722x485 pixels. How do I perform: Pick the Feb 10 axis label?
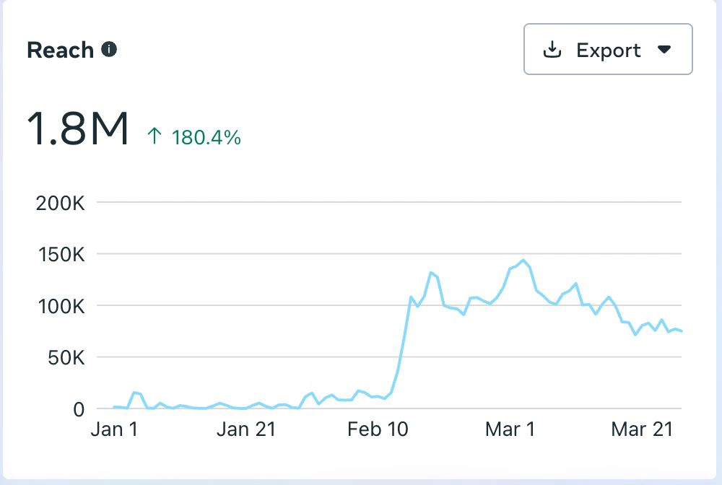pyautogui.click(x=378, y=429)
